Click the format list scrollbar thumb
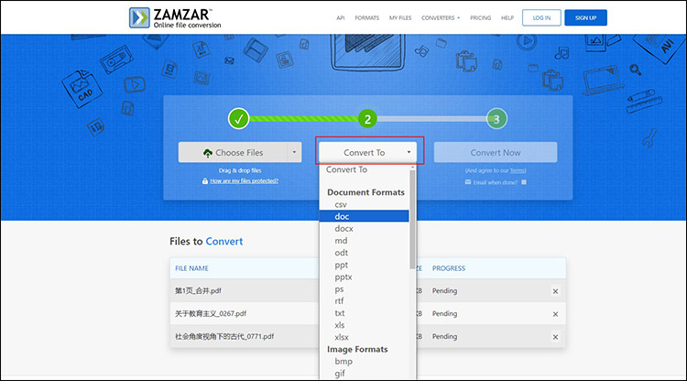This screenshot has width=687, height=381. (412, 220)
